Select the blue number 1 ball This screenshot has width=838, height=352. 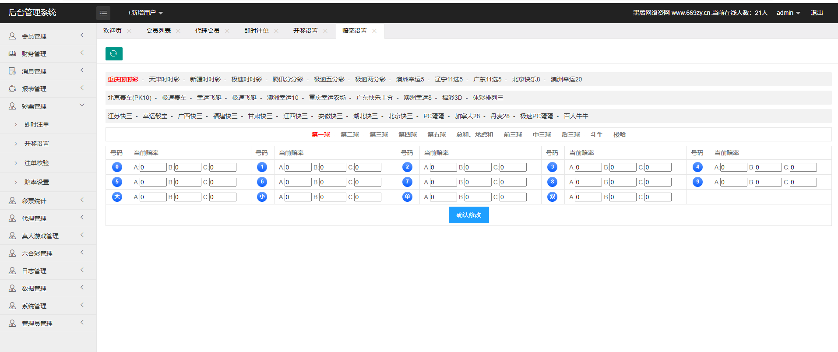[262, 167]
